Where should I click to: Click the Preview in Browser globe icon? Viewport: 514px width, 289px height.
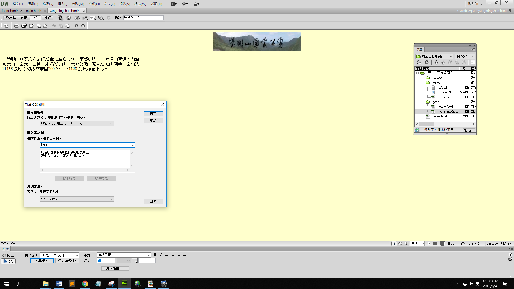pos(69,18)
